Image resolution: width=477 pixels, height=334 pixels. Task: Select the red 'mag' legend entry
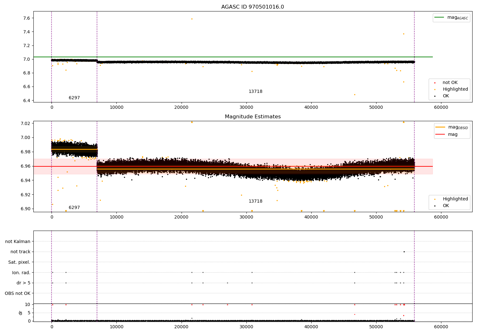tap(446, 134)
